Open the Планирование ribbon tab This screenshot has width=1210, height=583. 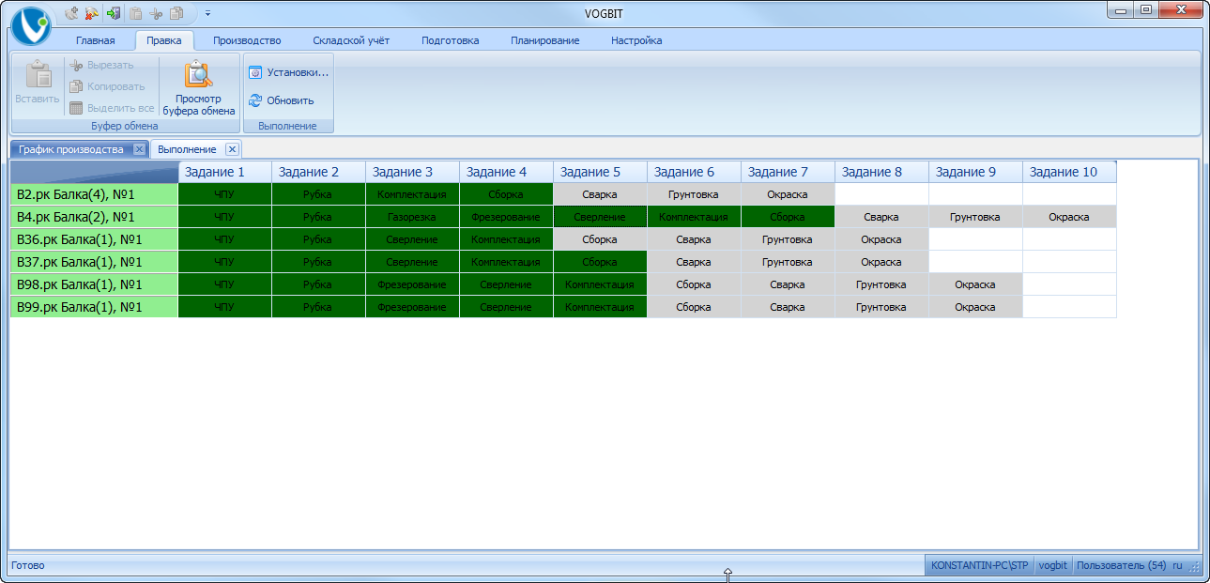pos(545,40)
